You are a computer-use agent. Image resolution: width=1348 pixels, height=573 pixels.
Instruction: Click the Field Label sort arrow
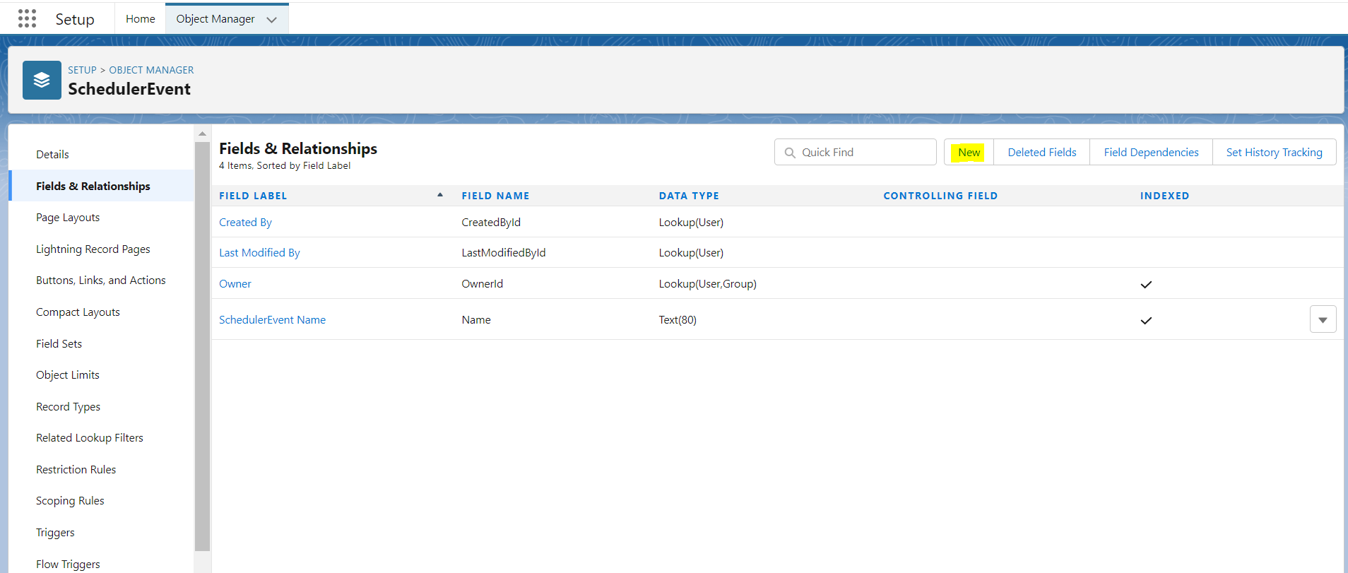tap(439, 195)
